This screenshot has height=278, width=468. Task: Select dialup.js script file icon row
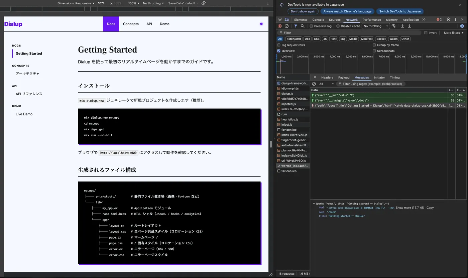(292, 94)
